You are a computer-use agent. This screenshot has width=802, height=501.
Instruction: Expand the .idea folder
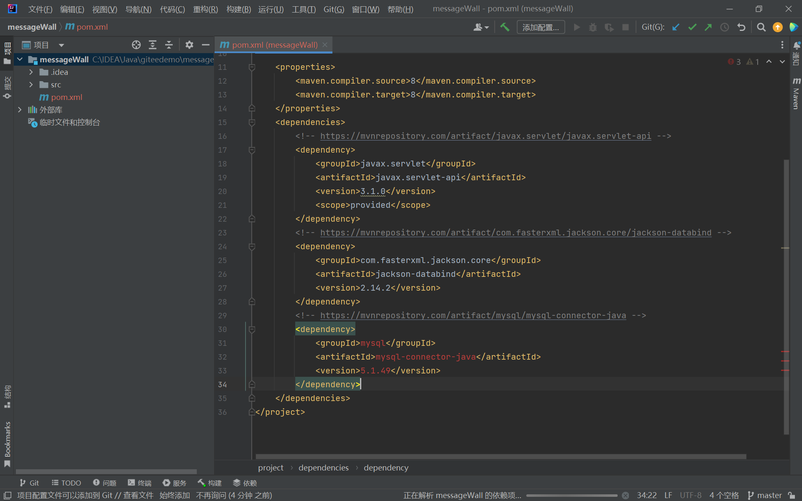coord(31,72)
